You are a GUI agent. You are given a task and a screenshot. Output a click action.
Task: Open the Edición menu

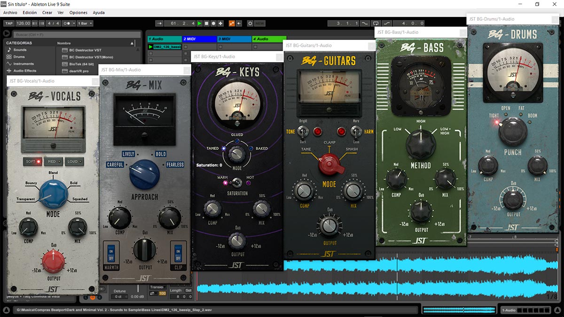(x=30, y=13)
